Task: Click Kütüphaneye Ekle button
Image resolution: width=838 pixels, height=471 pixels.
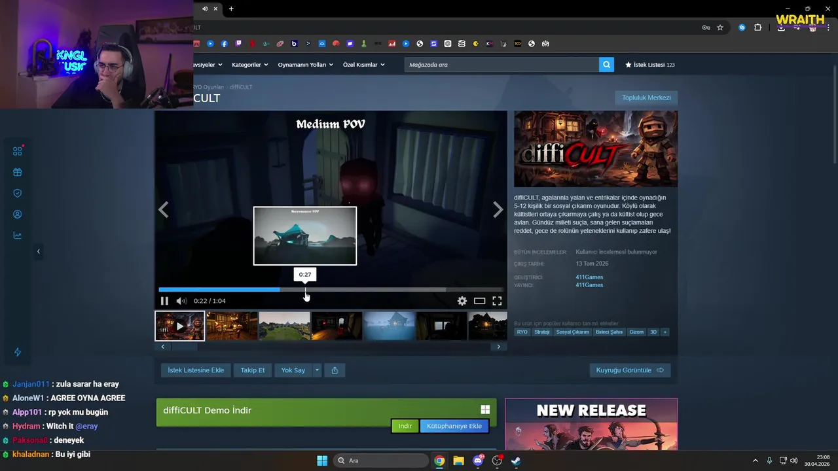Action: coord(454,426)
